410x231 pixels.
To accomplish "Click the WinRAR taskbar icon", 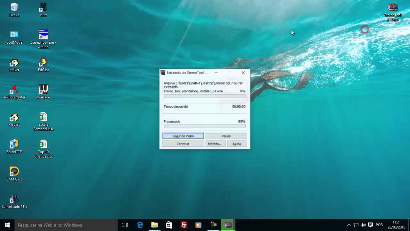I will (x=228, y=225).
